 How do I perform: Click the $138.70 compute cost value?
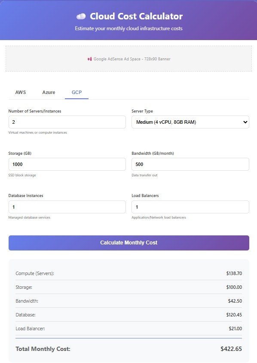(x=234, y=273)
